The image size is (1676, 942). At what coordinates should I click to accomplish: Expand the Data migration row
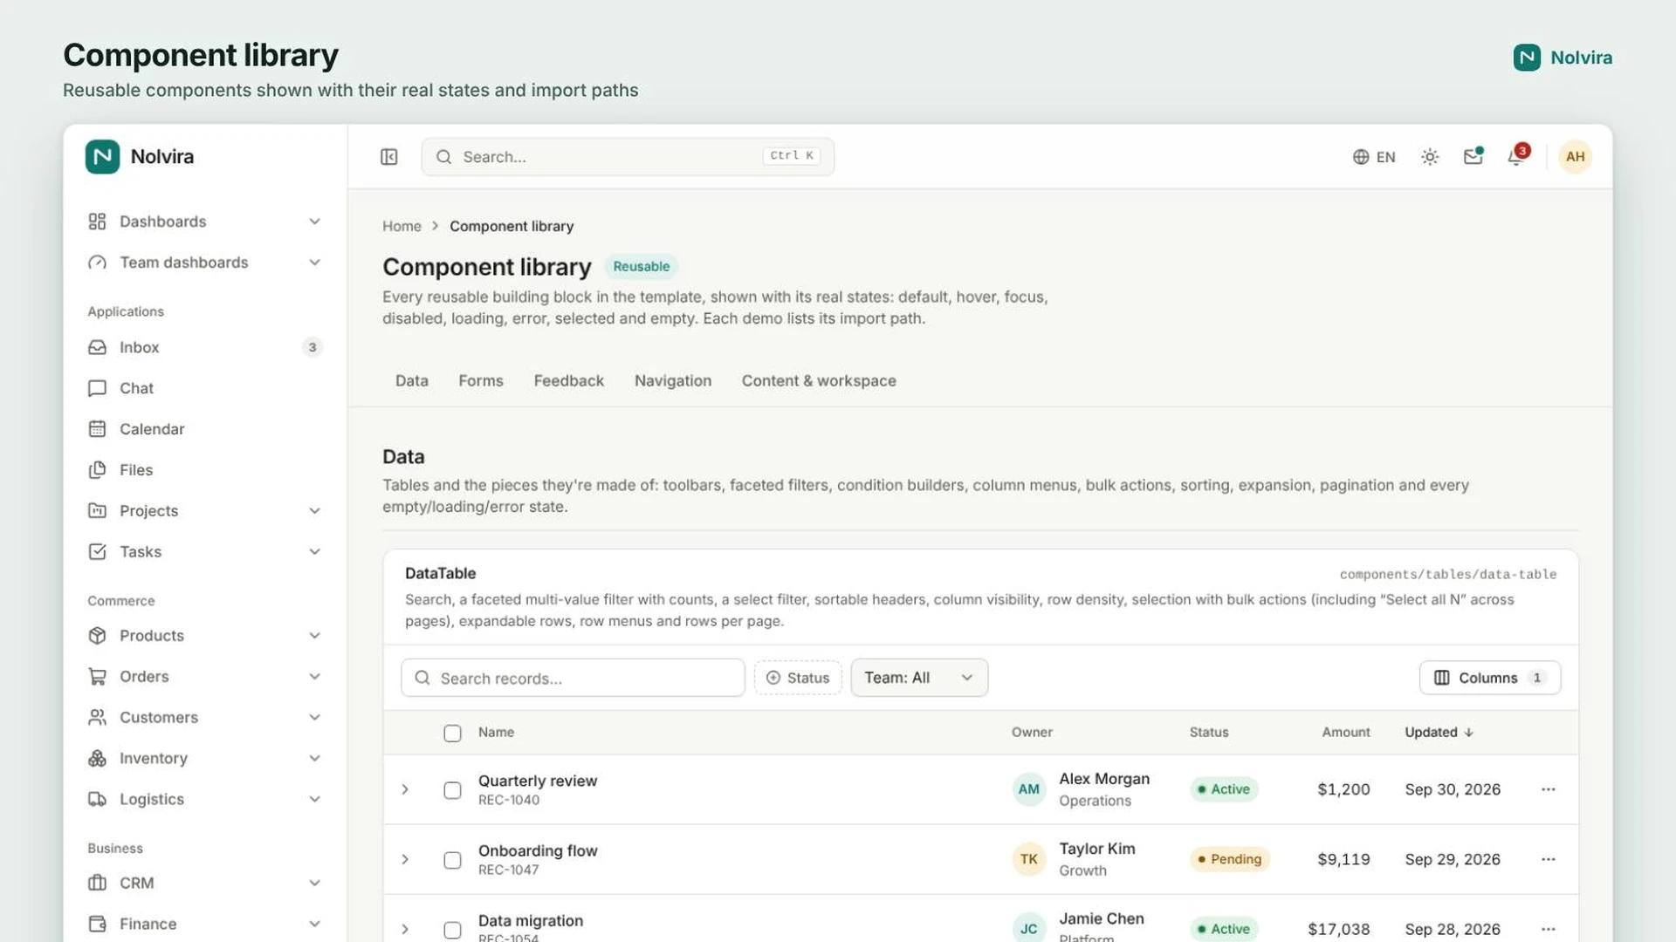[405, 929]
